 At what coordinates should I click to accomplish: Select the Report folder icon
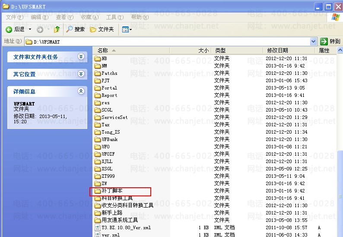[98, 95]
